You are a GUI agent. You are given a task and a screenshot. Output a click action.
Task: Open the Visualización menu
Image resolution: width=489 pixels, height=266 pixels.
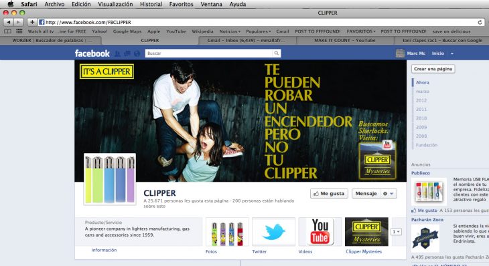115,4
